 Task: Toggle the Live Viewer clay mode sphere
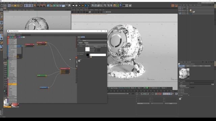pyautogui.click(x=90, y=12)
